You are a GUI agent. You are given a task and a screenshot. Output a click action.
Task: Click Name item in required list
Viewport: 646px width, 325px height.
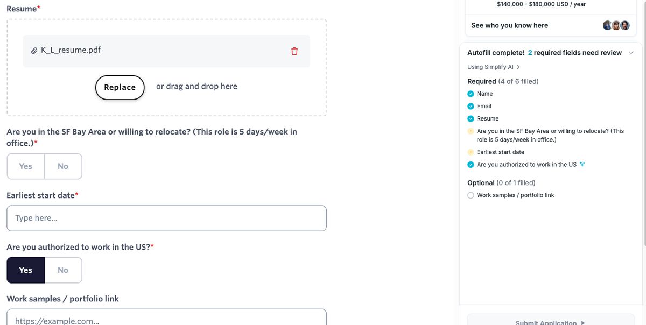click(485, 94)
